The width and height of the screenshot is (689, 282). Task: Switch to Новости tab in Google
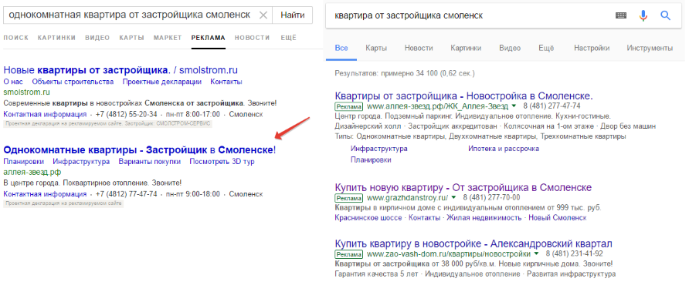coord(419,49)
